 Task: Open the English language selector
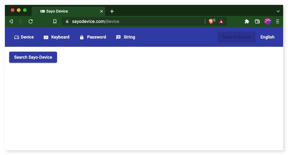click(267, 37)
